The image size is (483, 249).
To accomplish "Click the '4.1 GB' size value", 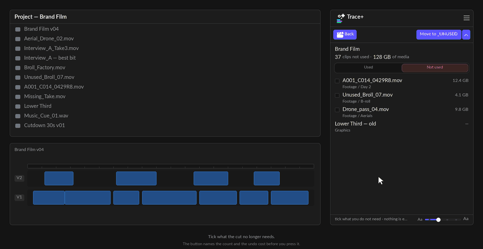I will pos(462,95).
